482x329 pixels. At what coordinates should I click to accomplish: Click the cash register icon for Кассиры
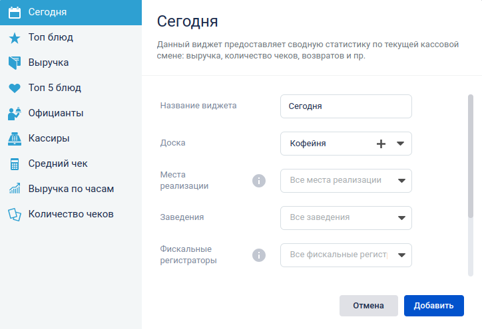point(15,139)
